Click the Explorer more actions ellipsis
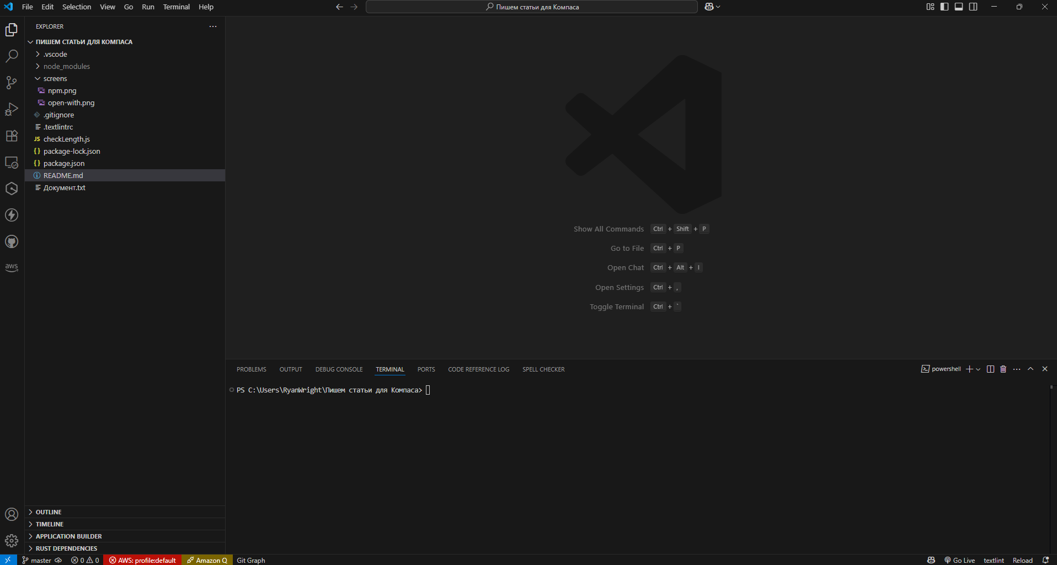Viewport: 1057px width, 565px height. (213, 26)
